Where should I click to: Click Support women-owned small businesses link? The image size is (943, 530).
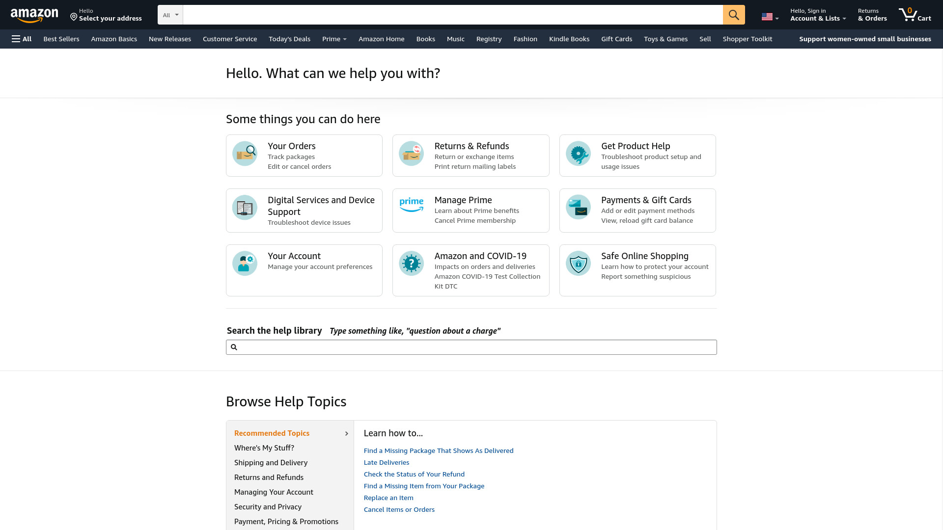point(865,39)
